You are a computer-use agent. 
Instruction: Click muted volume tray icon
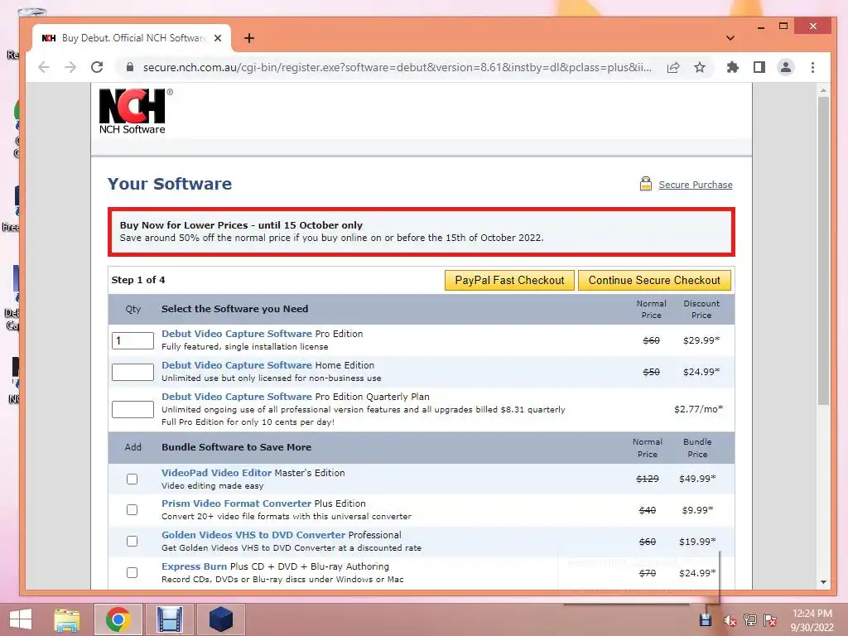tap(730, 620)
